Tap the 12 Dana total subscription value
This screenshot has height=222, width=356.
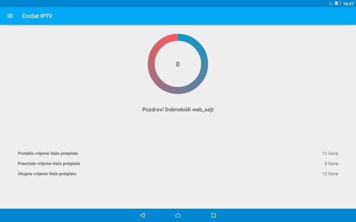330,173
